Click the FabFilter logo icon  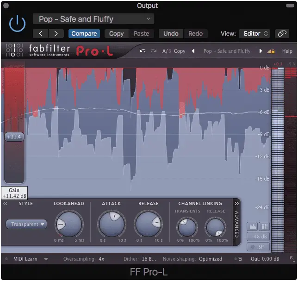click(14, 50)
